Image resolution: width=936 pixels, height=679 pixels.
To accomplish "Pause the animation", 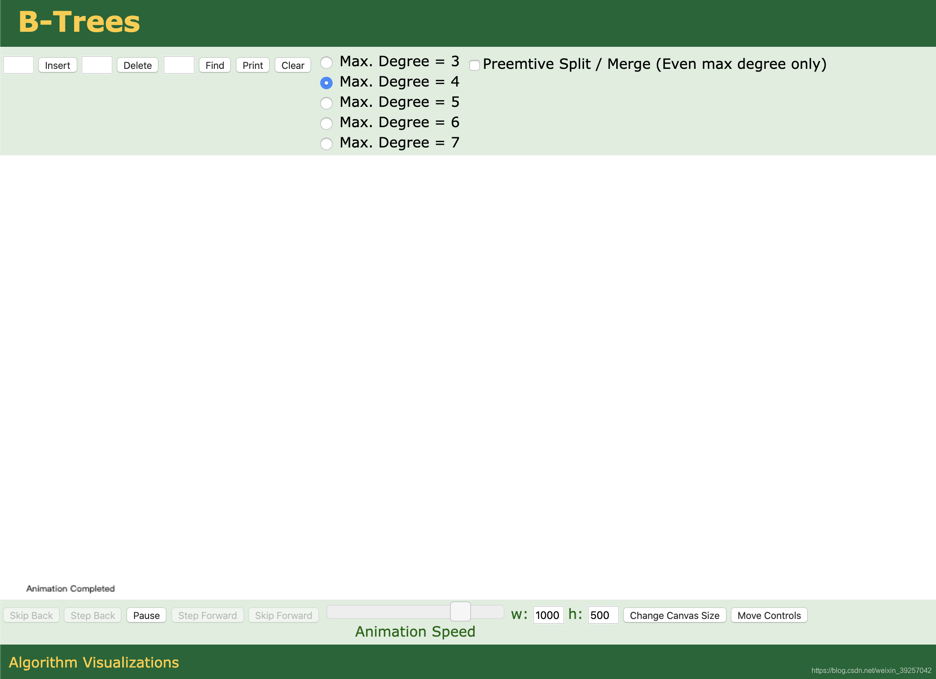I will tap(146, 615).
